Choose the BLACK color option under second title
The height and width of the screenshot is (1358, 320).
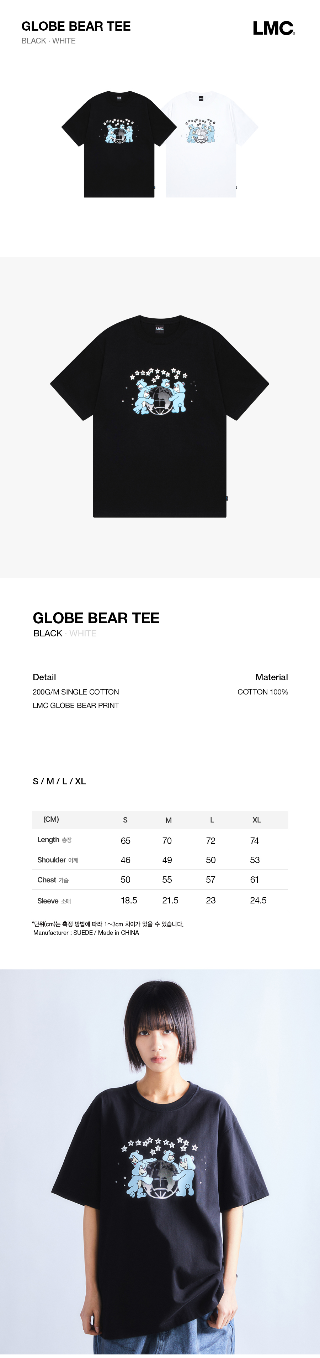(x=48, y=633)
